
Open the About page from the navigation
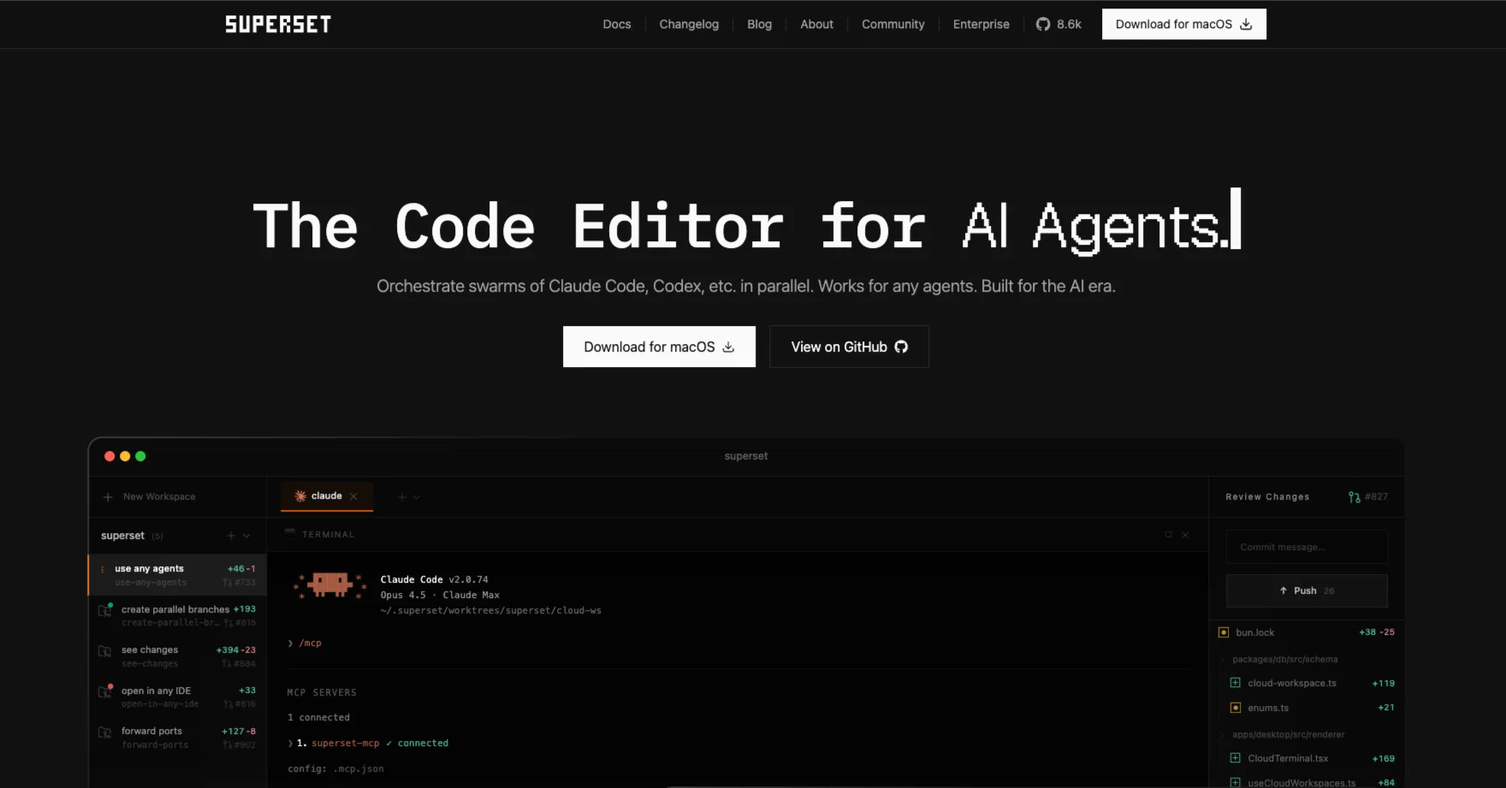(817, 24)
